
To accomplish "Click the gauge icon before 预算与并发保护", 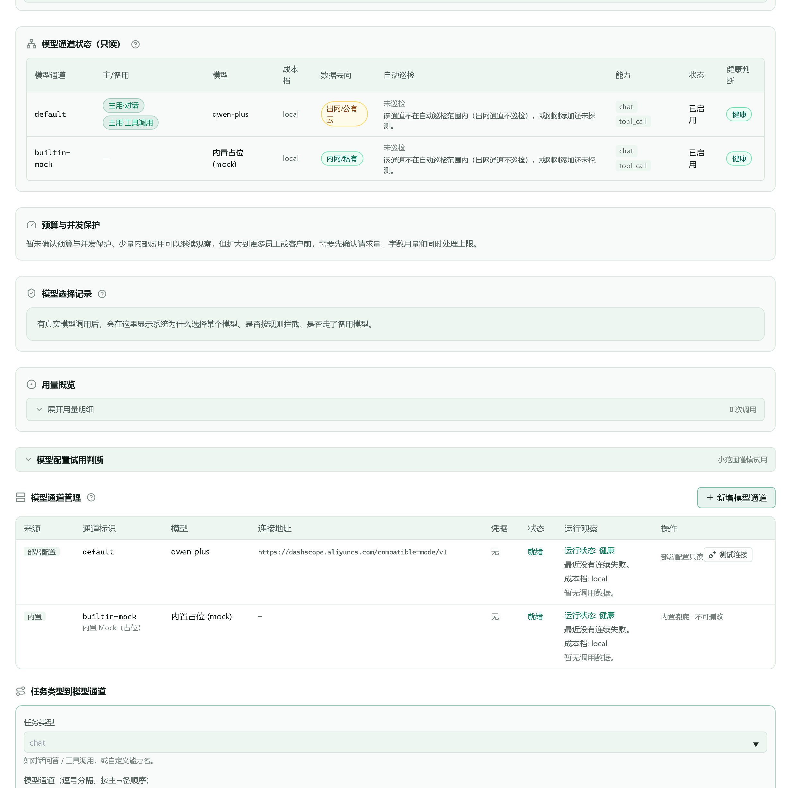I will (31, 225).
